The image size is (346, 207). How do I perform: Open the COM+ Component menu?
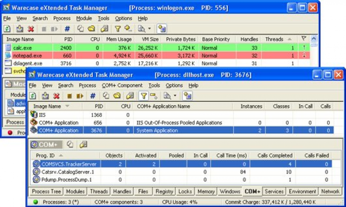coord(122,85)
